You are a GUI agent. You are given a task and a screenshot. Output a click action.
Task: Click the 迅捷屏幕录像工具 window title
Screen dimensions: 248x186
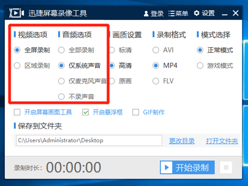pyautogui.click(x=58, y=13)
